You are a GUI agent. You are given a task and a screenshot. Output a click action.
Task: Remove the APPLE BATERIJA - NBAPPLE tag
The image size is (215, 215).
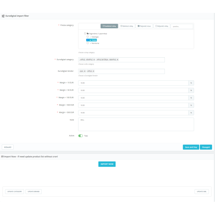click(118, 59)
